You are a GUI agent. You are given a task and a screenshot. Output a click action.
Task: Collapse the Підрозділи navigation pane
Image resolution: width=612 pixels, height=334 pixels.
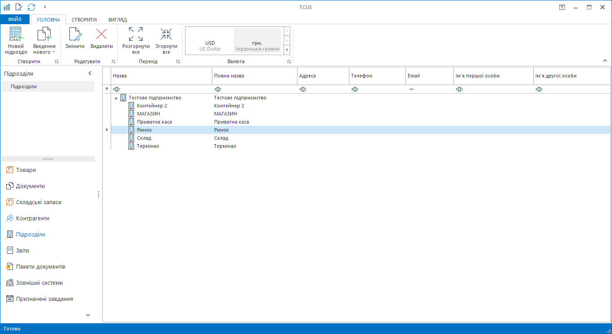(90, 73)
